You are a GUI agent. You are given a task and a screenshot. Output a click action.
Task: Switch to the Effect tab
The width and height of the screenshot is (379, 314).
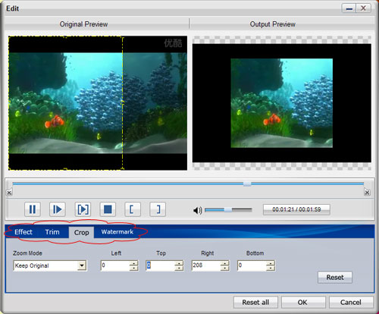[x=23, y=232]
